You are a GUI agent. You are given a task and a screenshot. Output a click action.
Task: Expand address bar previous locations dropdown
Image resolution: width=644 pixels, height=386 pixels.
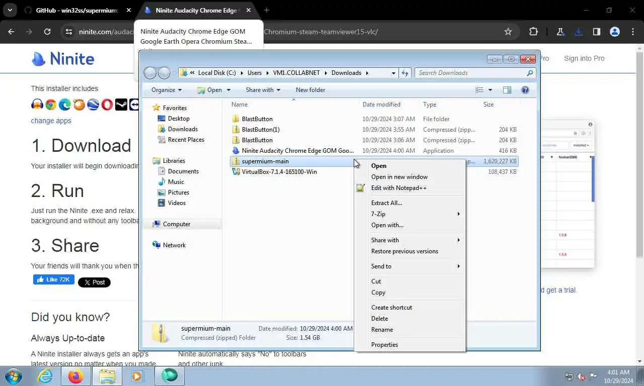pyautogui.click(x=393, y=73)
